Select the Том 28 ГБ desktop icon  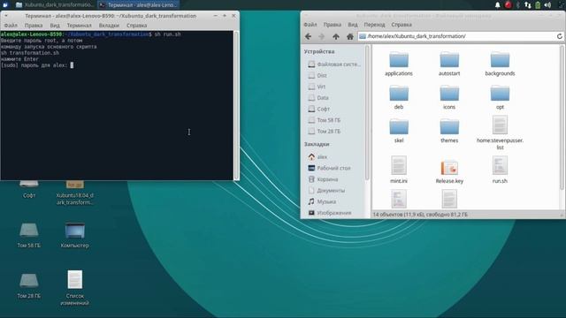pos(29,286)
